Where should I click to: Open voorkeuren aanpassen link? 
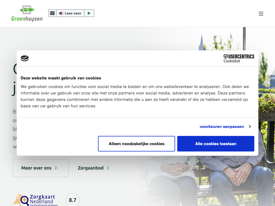tap(222, 127)
